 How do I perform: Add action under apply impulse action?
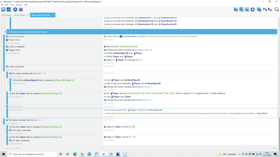click(x=109, y=63)
